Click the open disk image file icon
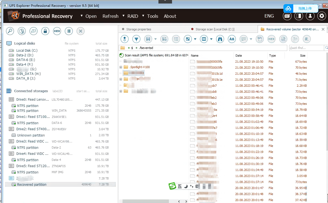Image resolution: width=328 pixels, height=203 pixels. (x=33, y=31)
